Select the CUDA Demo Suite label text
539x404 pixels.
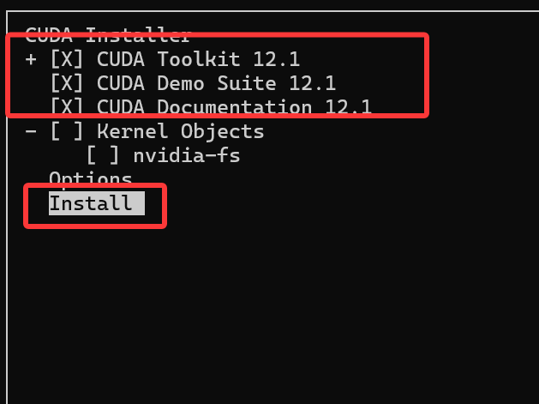click(x=186, y=83)
